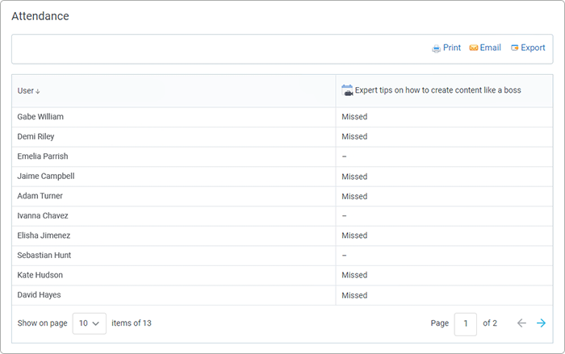Click the Print link
Image resolution: width=565 pixels, height=354 pixels.
pyautogui.click(x=452, y=48)
